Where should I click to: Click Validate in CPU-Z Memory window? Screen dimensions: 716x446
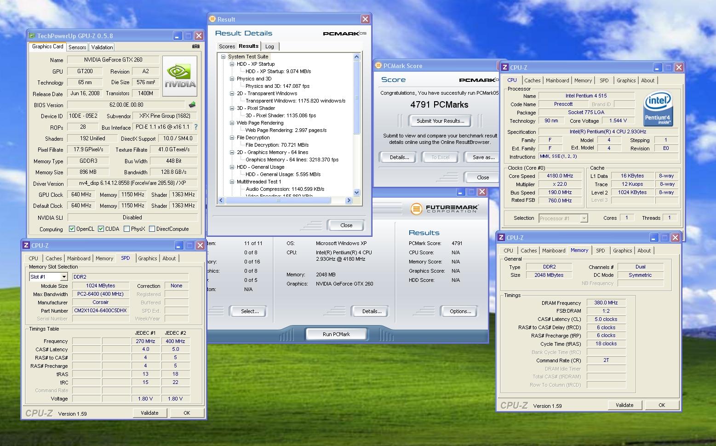click(624, 405)
